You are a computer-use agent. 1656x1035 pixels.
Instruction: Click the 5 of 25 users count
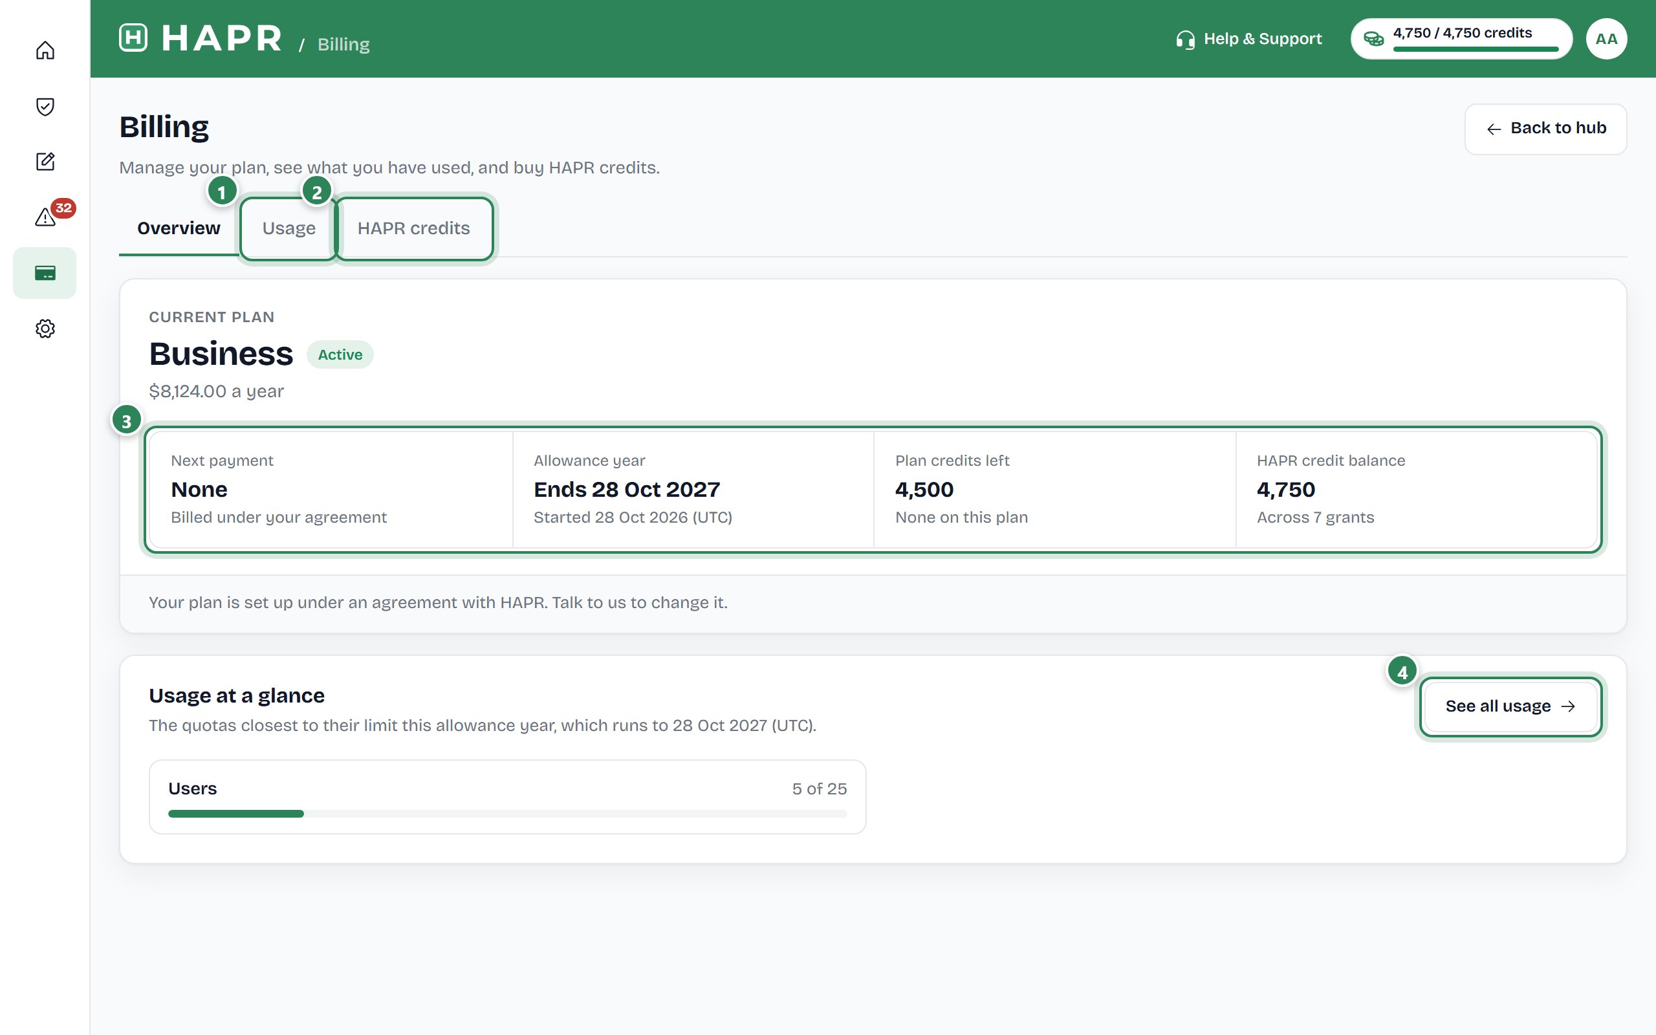click(819, 789)
